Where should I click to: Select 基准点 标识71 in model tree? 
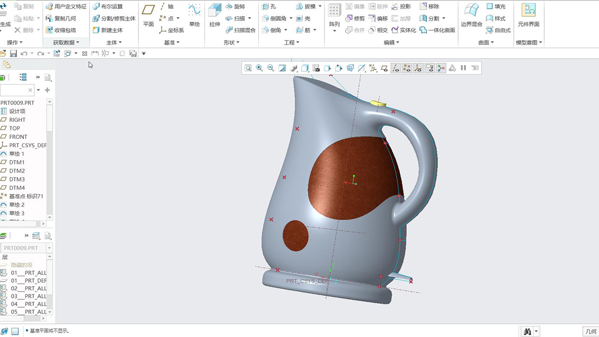[x=26, y=196]
